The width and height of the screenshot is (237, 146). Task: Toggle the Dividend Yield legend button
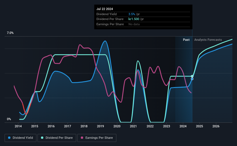20,138
